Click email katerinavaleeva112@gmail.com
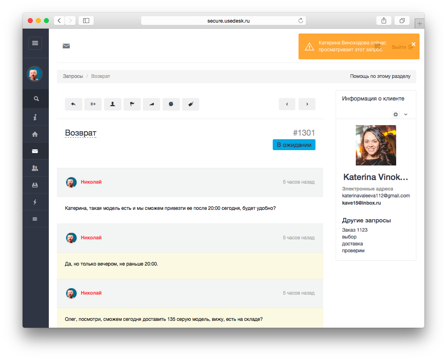 click(x=376, y=196)
